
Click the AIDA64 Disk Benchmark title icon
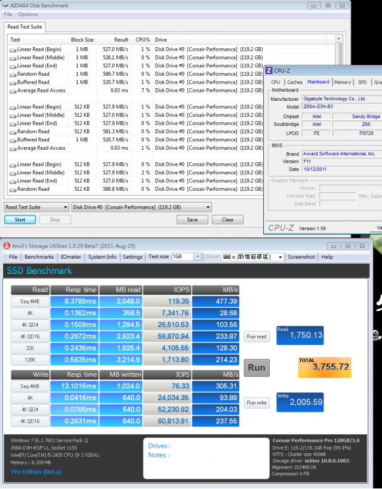pos(5,5)
